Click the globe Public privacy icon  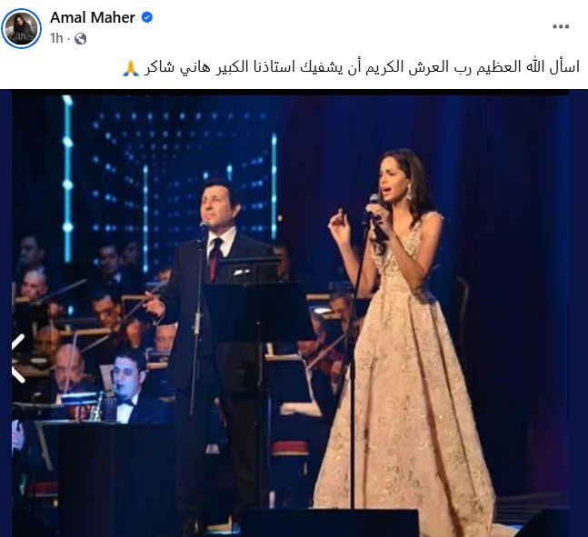[x=80, y=39]
